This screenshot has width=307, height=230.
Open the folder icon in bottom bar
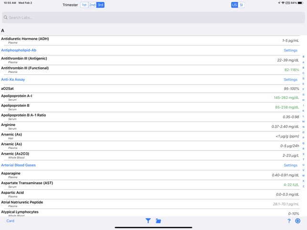tap(159, 221)
